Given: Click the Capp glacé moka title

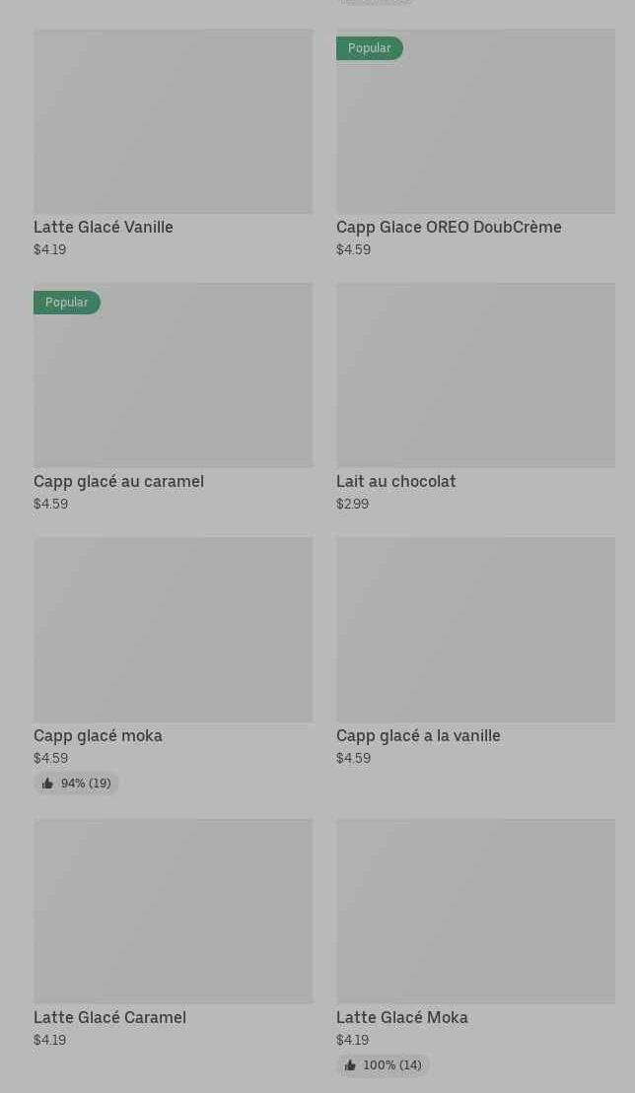Looking at the screenshot, I should click(x=98, y=735).
